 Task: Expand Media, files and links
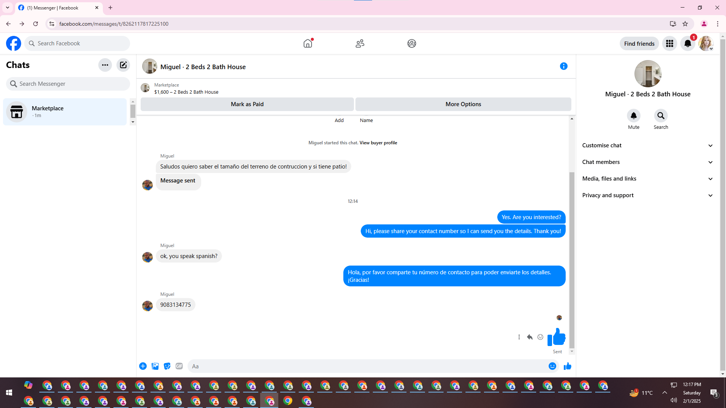[x=648, y=179]
